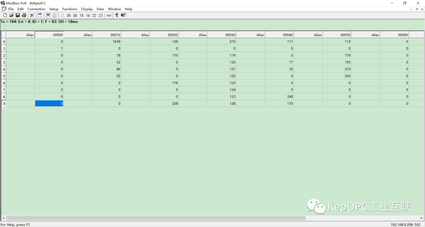The height and width of the screenshot is (227, 425).
Task: Click the horizontal scrollbar right arrow
Action: pos(421,218)
